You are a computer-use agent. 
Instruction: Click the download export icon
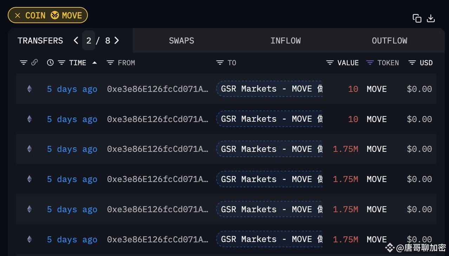431,18
